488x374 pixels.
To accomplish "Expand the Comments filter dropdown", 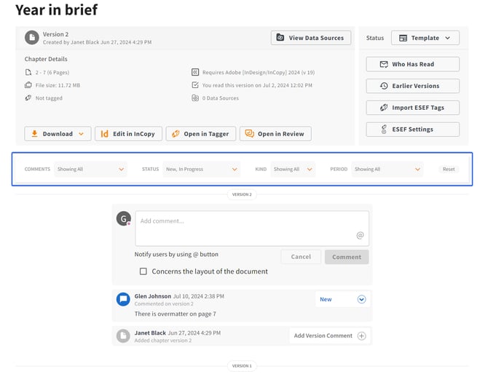I will click(x=91, y=169).
